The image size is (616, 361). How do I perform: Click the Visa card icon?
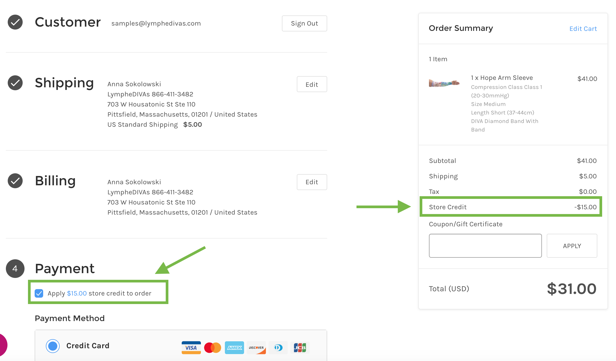[191, 347]
